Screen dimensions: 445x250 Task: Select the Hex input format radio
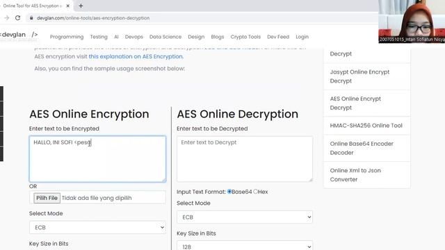pyautogui.click(x=255, y=192)
